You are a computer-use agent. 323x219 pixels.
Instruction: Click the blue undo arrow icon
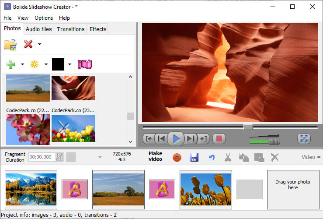212,157
